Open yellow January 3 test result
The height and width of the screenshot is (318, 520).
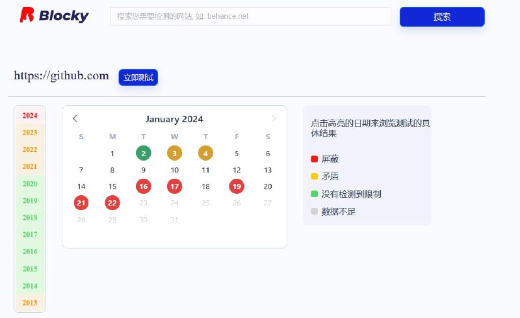point(174,153)
